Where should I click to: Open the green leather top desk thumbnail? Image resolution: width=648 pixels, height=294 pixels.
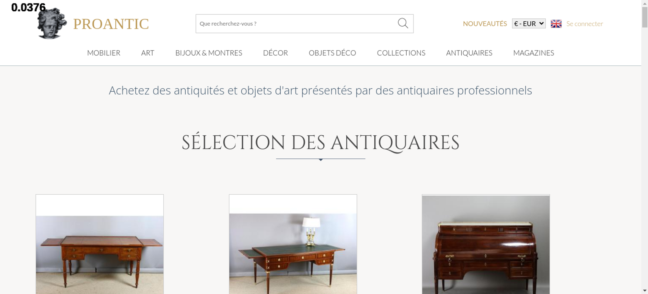[x=293, y=244]
